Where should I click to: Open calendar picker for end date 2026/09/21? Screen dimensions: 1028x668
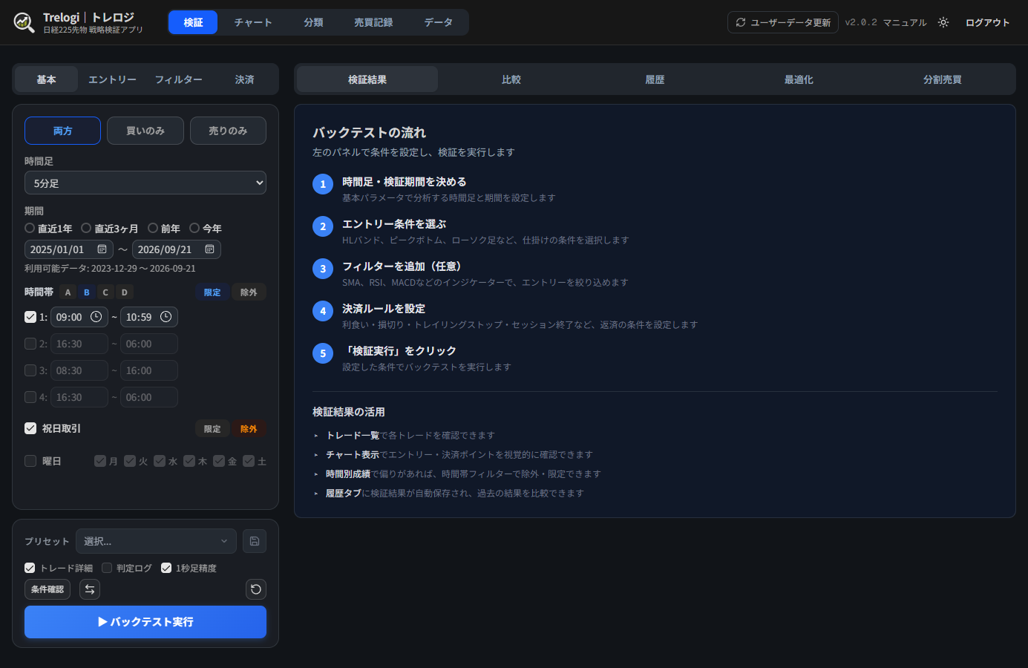209,249
